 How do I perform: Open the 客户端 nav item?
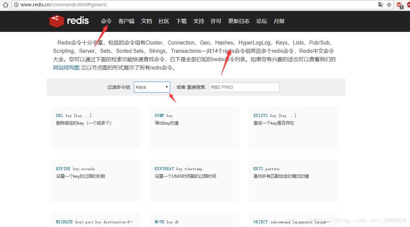click(x=126, y=21)
